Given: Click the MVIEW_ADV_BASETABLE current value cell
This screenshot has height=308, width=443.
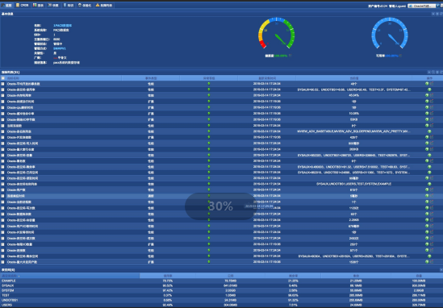Looking at the screenshot, I should point(354,131).
